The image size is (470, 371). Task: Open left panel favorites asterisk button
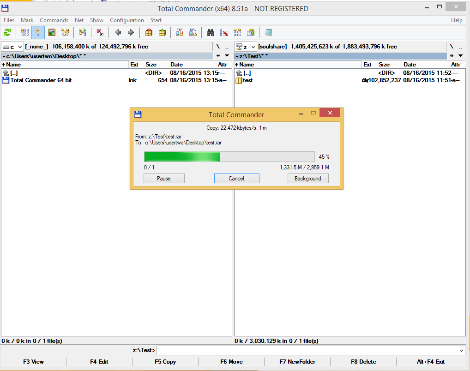tap(218, 56)
